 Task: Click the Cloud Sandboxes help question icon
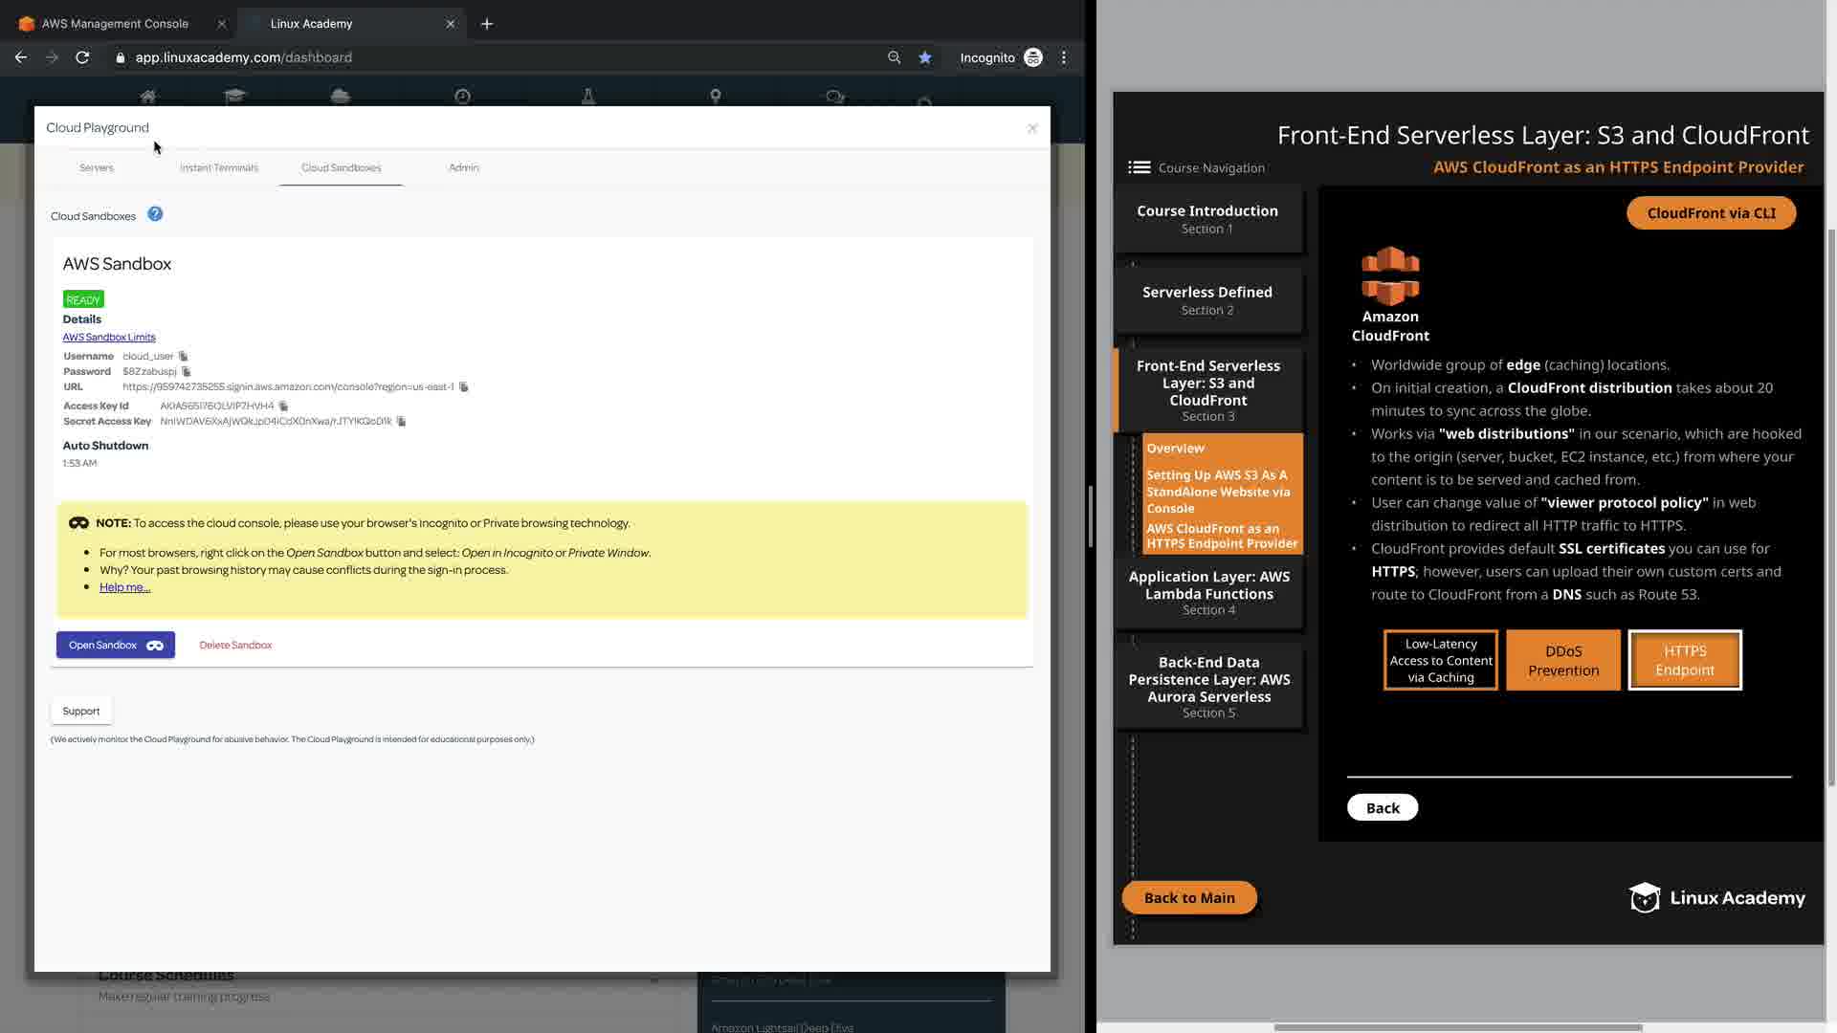tap(155, 214)
